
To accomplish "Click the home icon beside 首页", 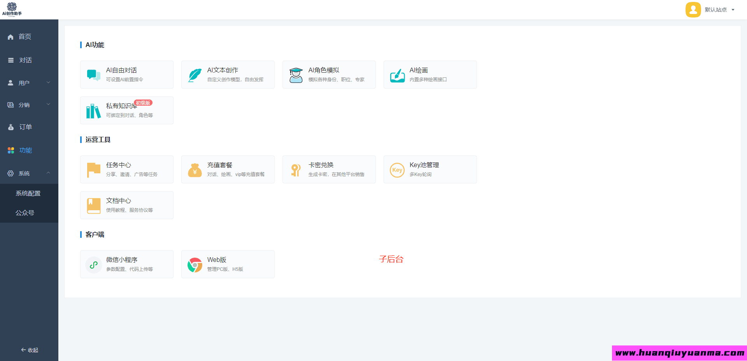I will click(x=11, y=37).
